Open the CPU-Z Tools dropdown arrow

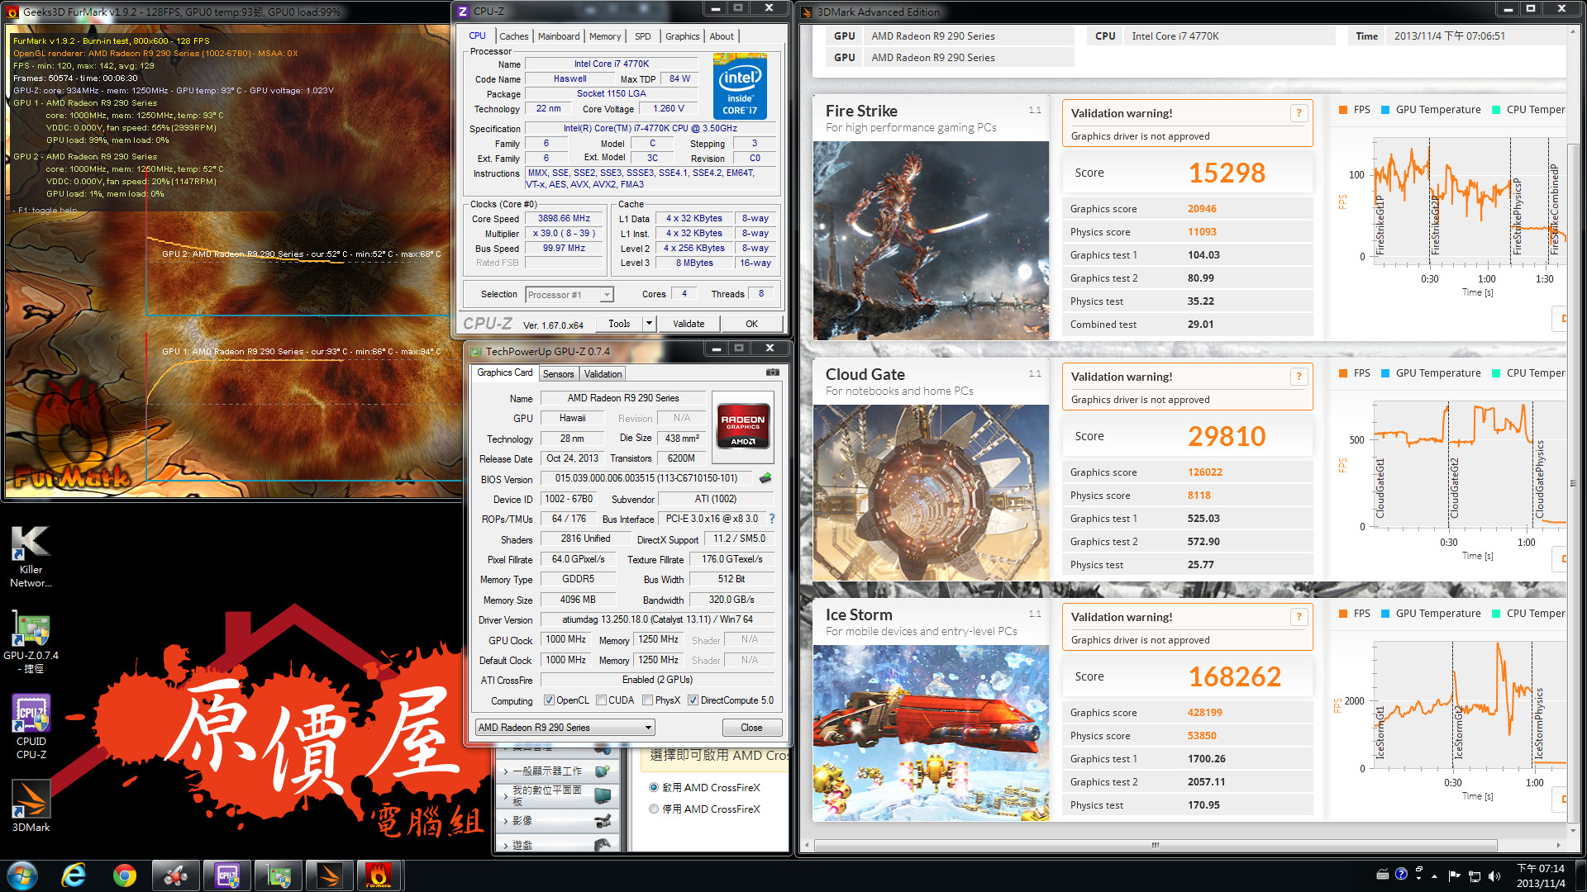coord(650,324)
